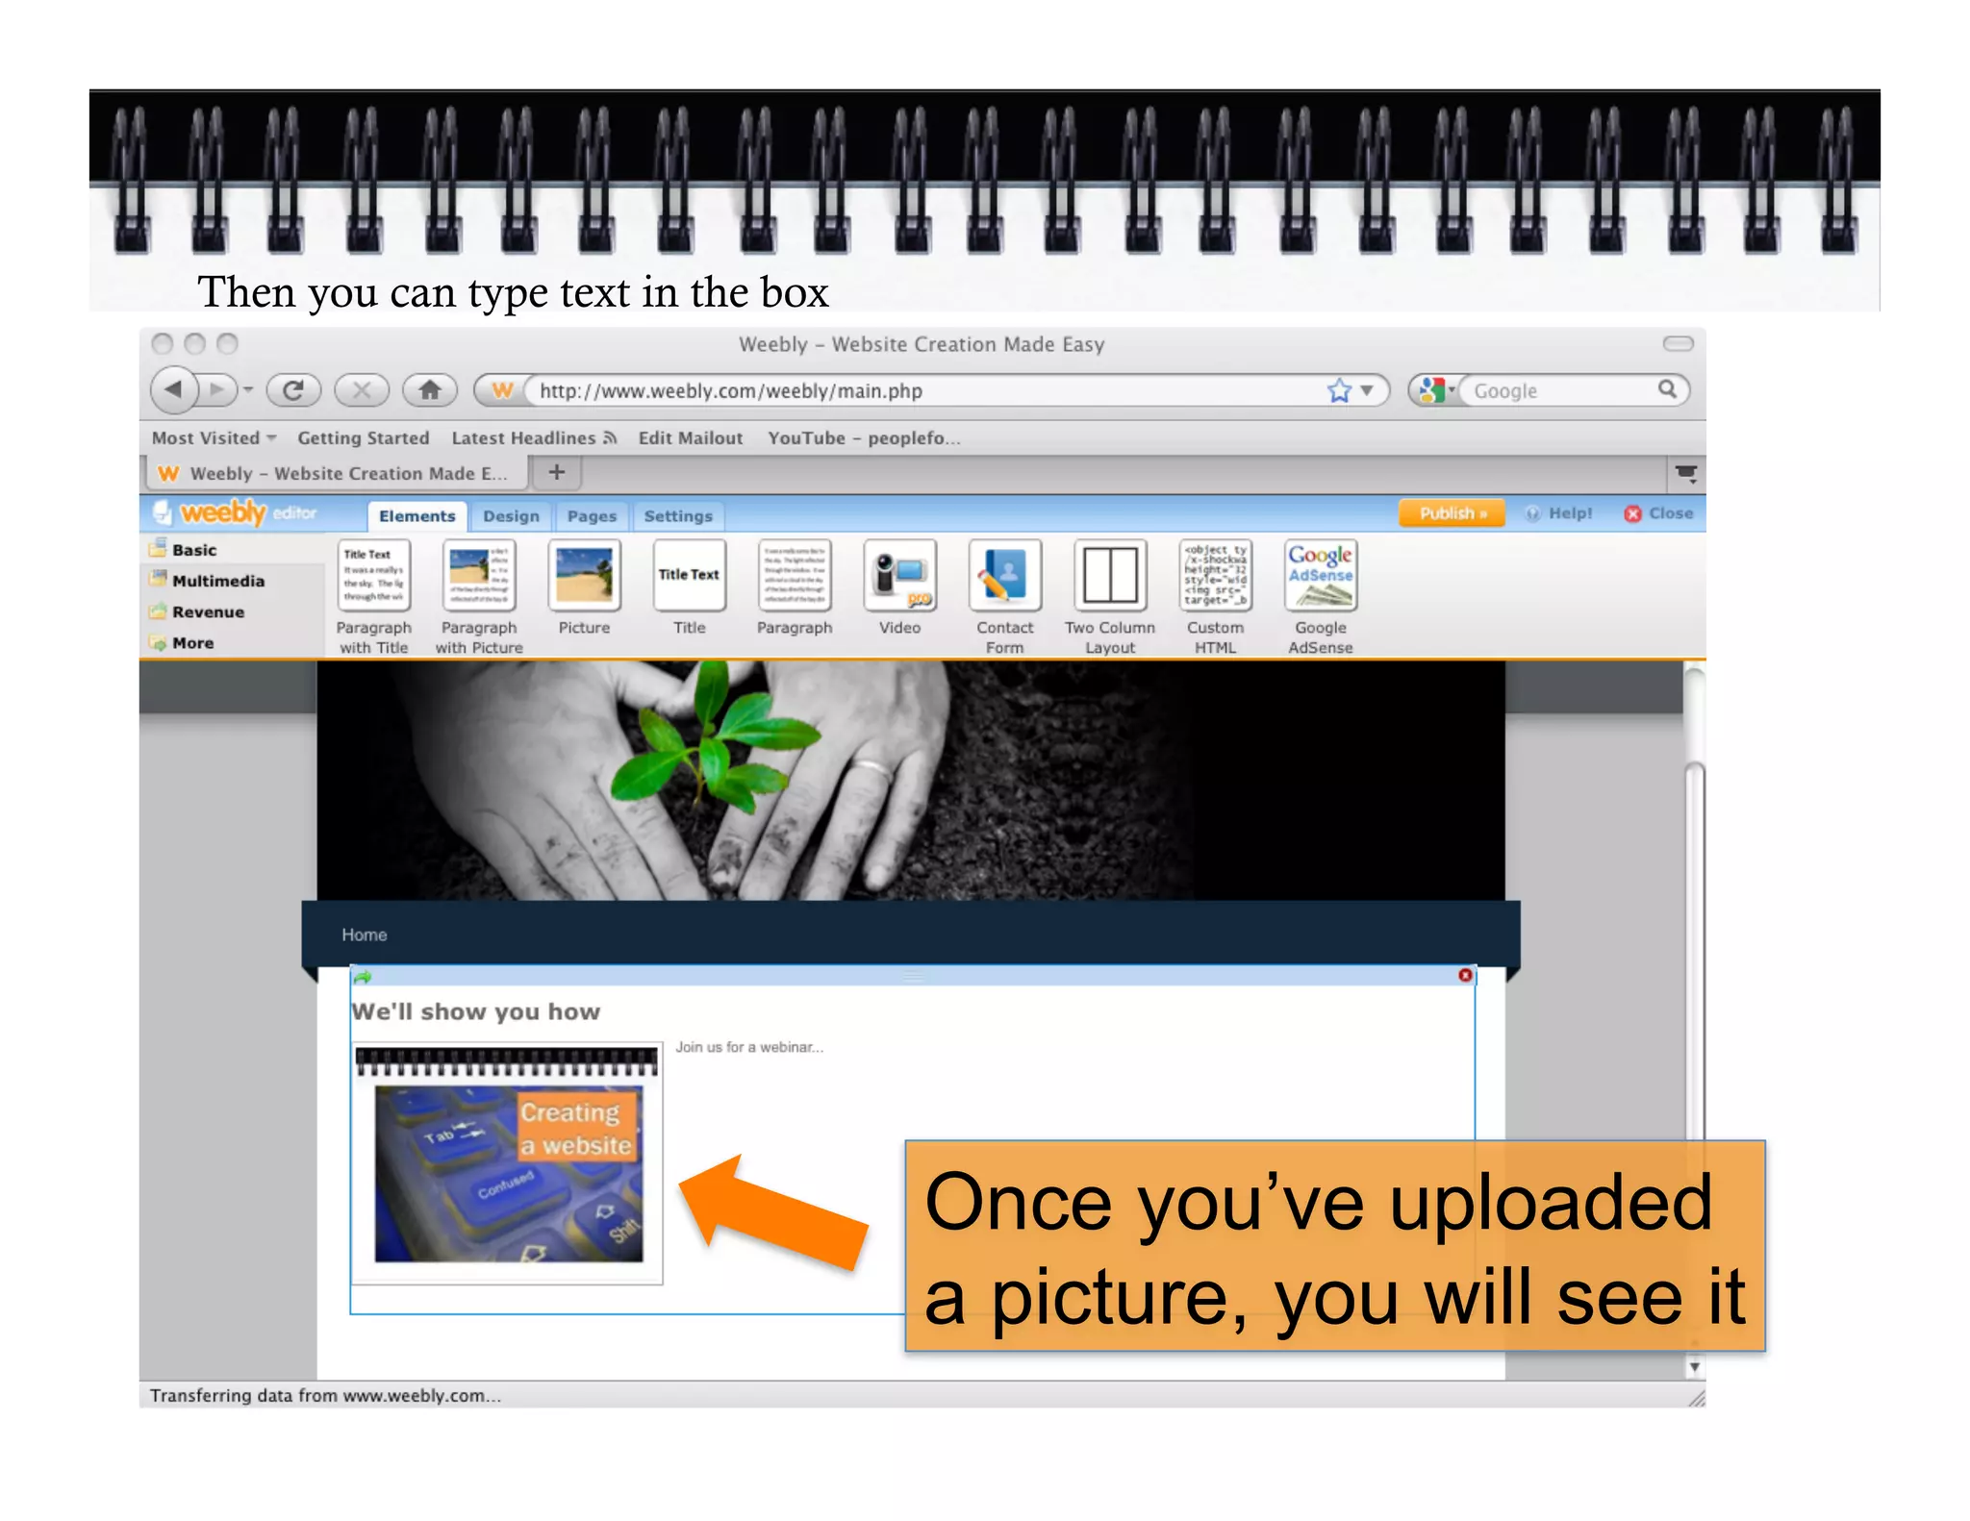Select the Custom HTML element

(1215, 596)
